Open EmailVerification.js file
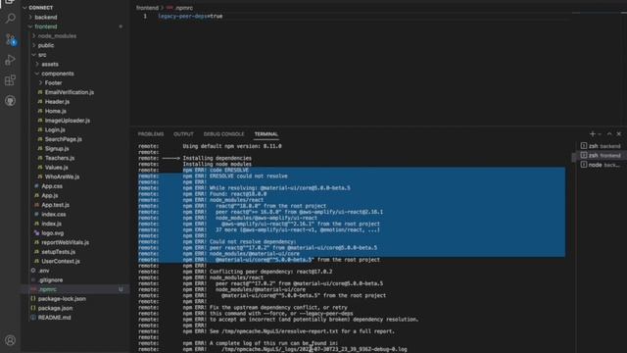627x353 pixels. pos(70,92)
